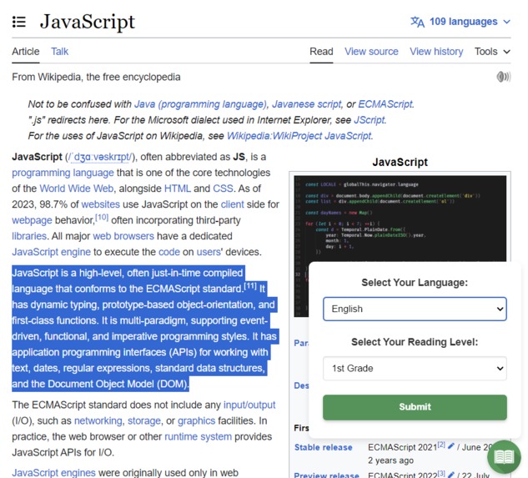Click citation reference [10]
This screenshot has width=528, height=478.
[102, 217]
